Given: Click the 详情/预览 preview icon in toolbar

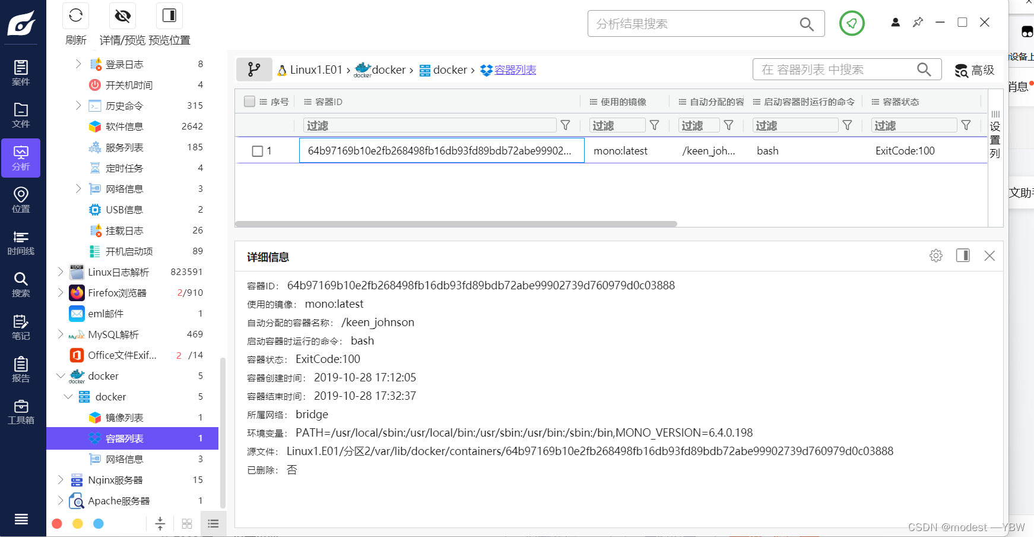Looking at the screenshot, I should (x=122, y=15).
